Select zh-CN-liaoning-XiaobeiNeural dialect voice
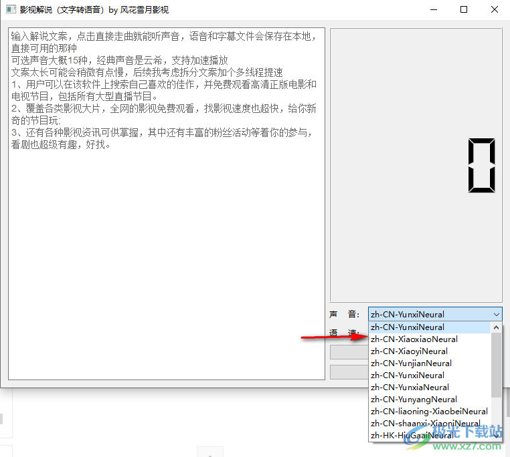The image size is (510, 457). pos(429,412)
